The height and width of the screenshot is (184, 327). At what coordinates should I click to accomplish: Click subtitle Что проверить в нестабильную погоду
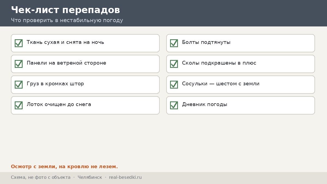click(67, 20)
